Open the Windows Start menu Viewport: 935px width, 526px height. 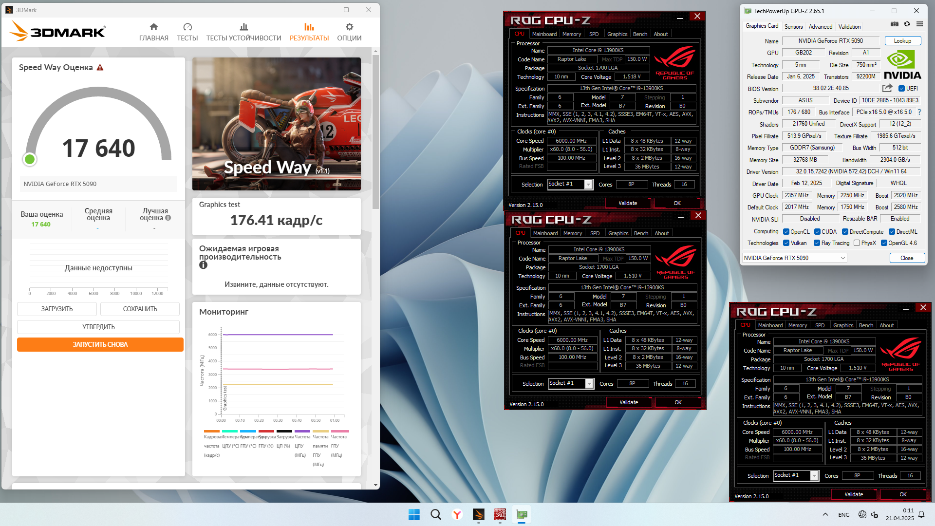click(414, 514)
